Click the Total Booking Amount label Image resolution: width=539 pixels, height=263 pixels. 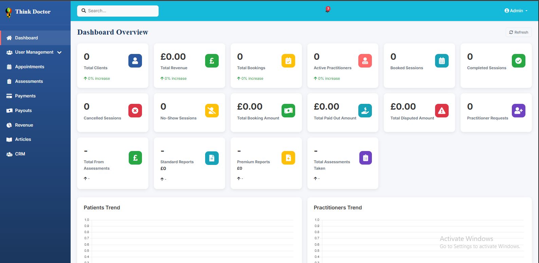pos(258,118)
